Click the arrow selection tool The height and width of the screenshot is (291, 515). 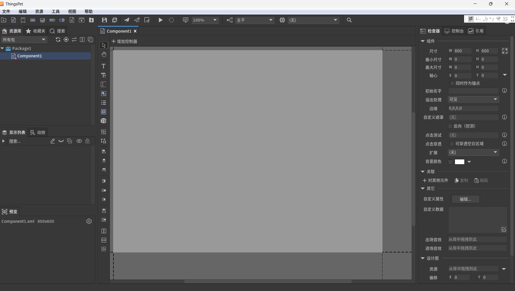point(104,45)
